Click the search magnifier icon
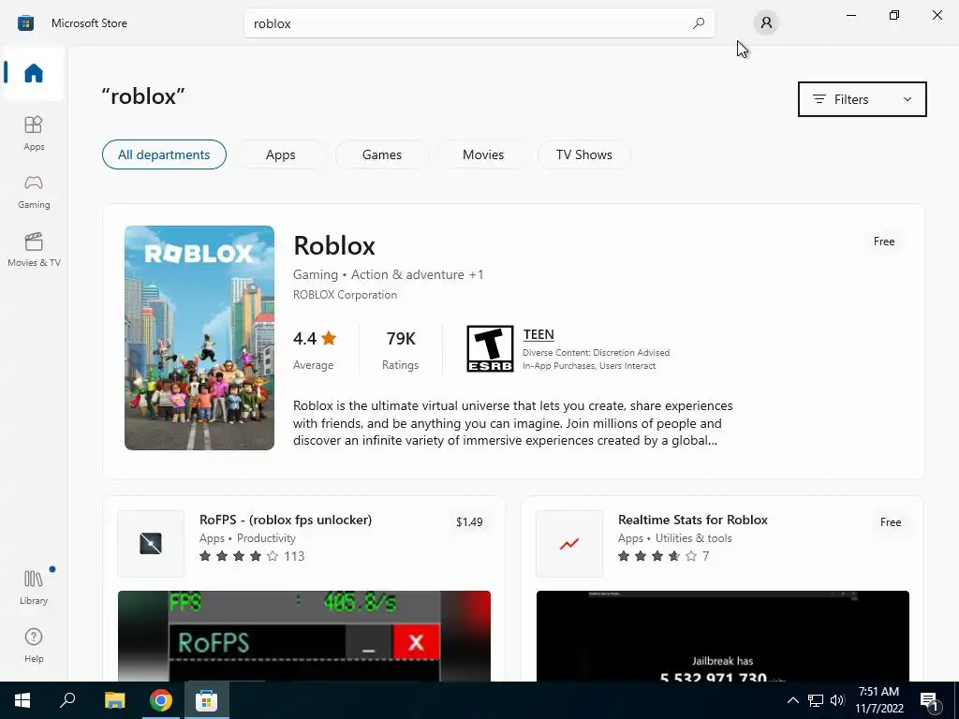The image size is (959, 719). pos(699,23)
